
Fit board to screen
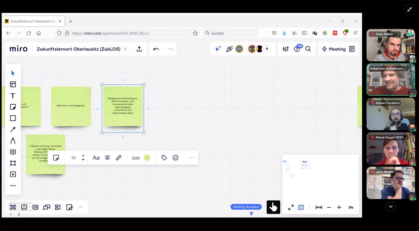tap(318, 207)
